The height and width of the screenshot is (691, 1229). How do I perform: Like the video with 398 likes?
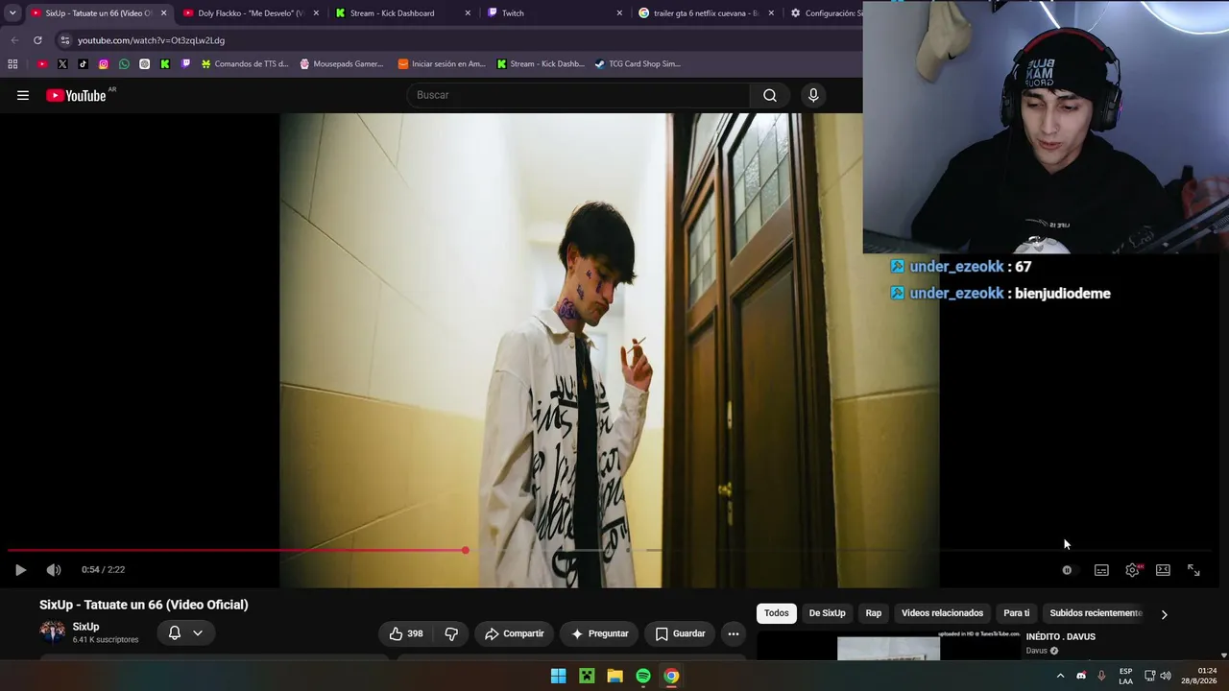[x=405, y=633]
